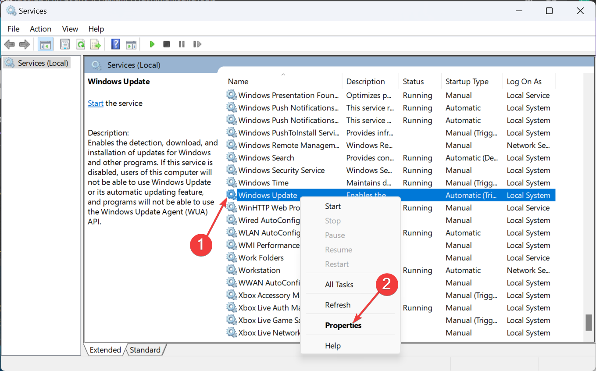The width and height of the screenshot is (596, 371).
Task: Click the Restart Service toolbar icon
Action: click(197, 44)
